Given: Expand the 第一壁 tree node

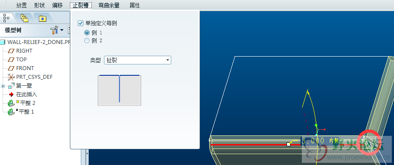Looking at the screenshot, I should [x=3, y=86].
